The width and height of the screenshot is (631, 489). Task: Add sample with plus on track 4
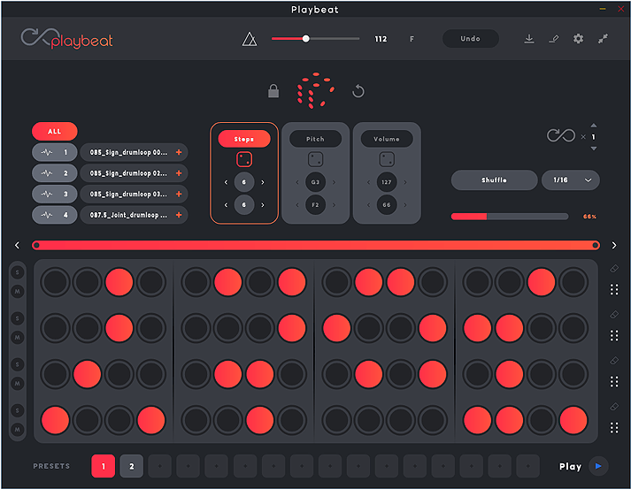coord(179,215)
